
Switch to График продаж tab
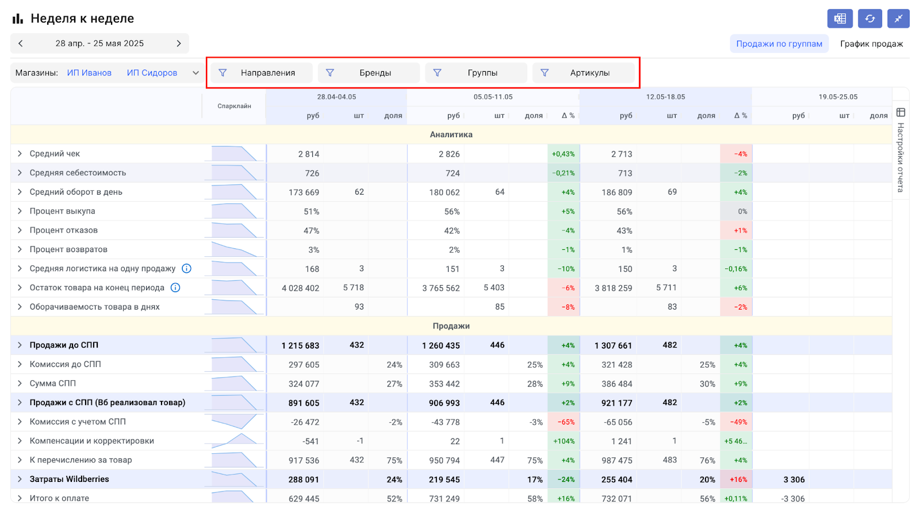tap(871, 44)
